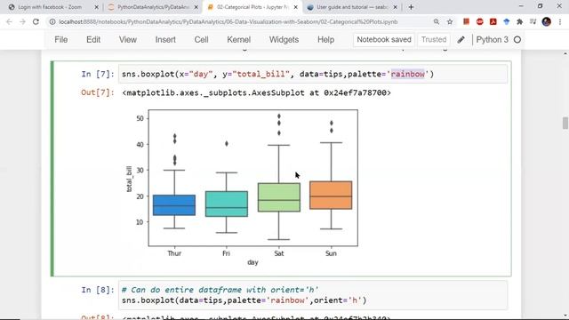This screenshot has height=320, width=569.
Task: Open the Help menu
Action: tap(325, 39)
